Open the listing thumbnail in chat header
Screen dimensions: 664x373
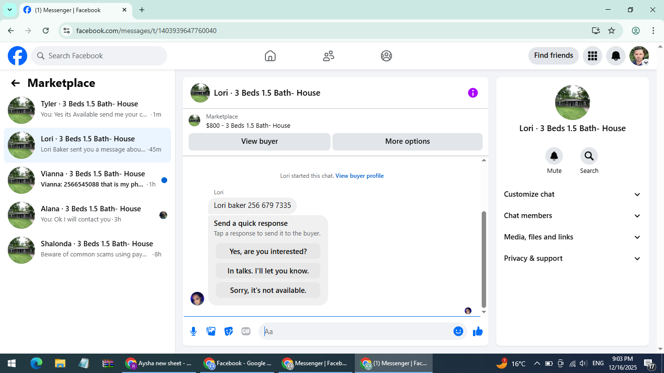point(200,93)
